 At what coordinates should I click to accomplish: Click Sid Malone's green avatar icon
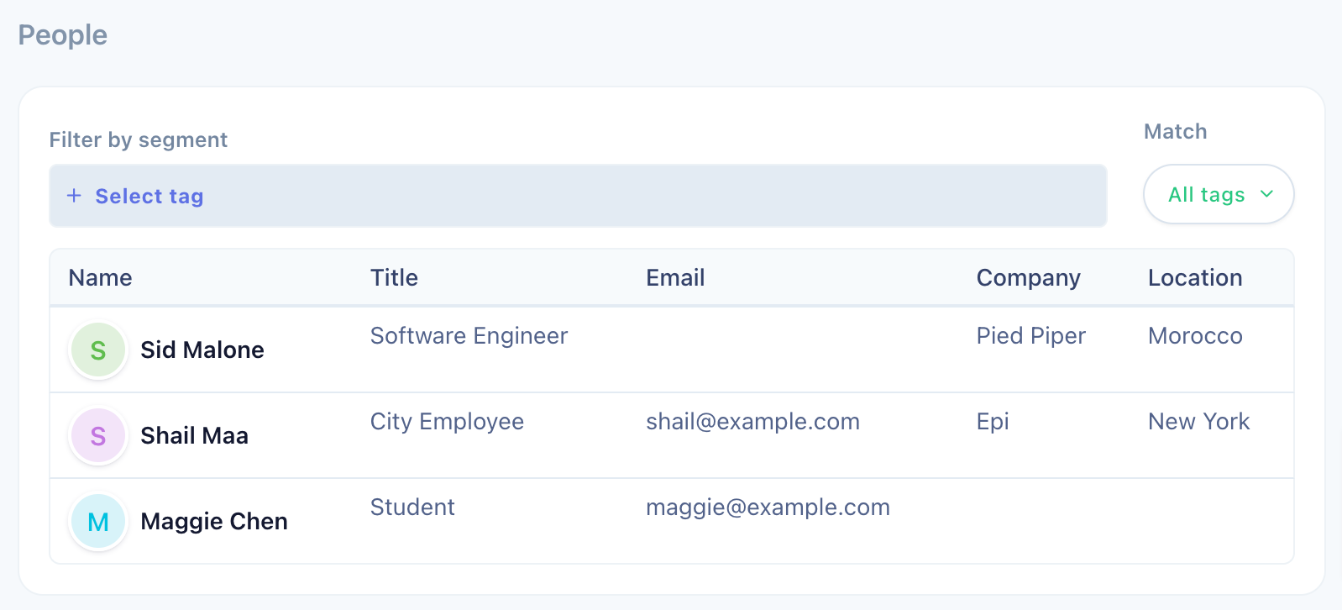(98, 350)
